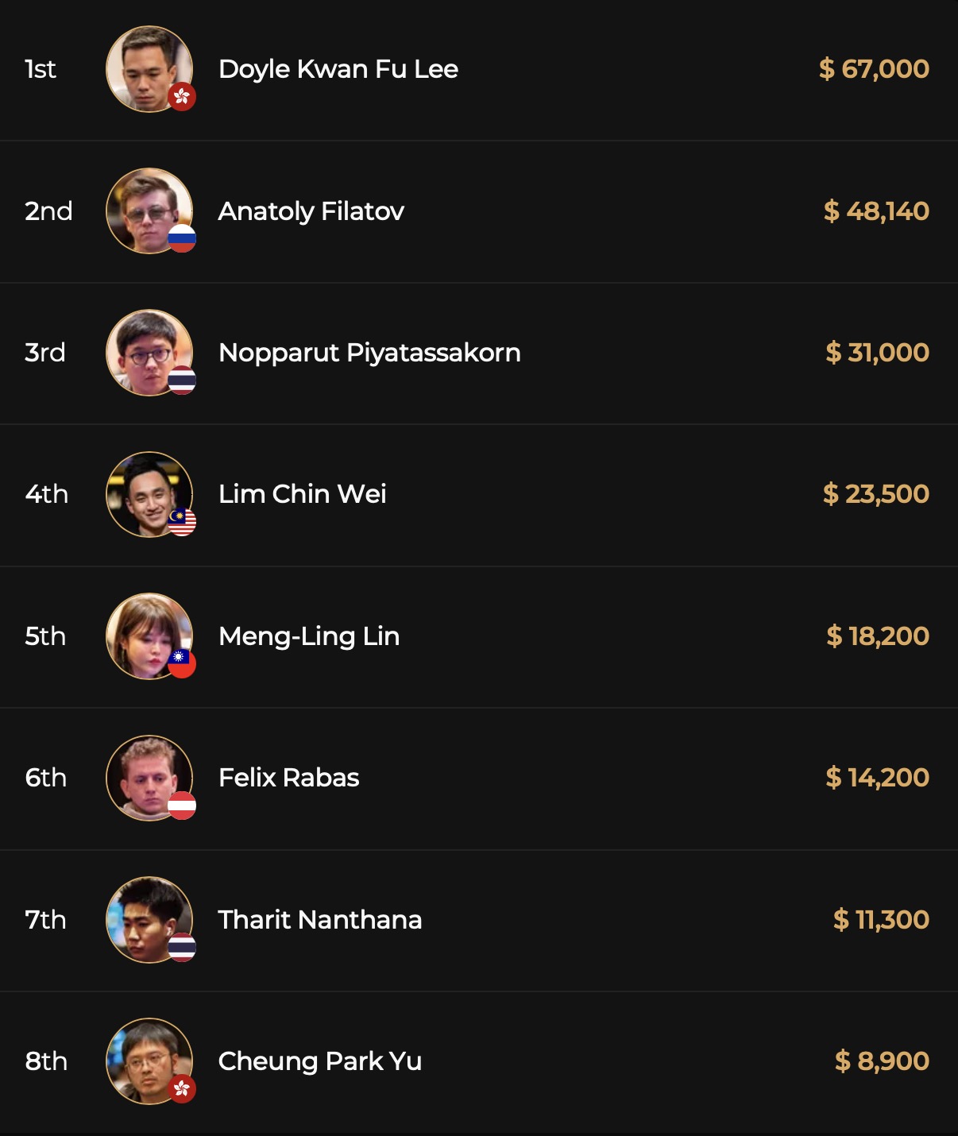This screenshot has width=958, height=1136.
Task: Click Thailand flag badge next to Tharit Nanthana
Action: click(x=182, y=948)
